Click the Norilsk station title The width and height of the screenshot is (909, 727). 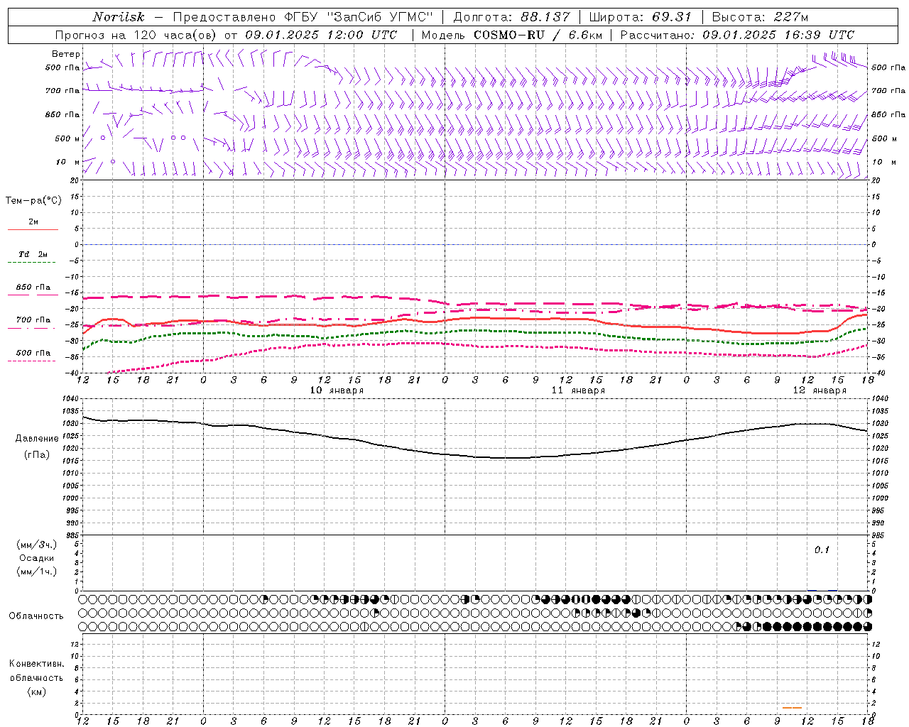(118, 17)
